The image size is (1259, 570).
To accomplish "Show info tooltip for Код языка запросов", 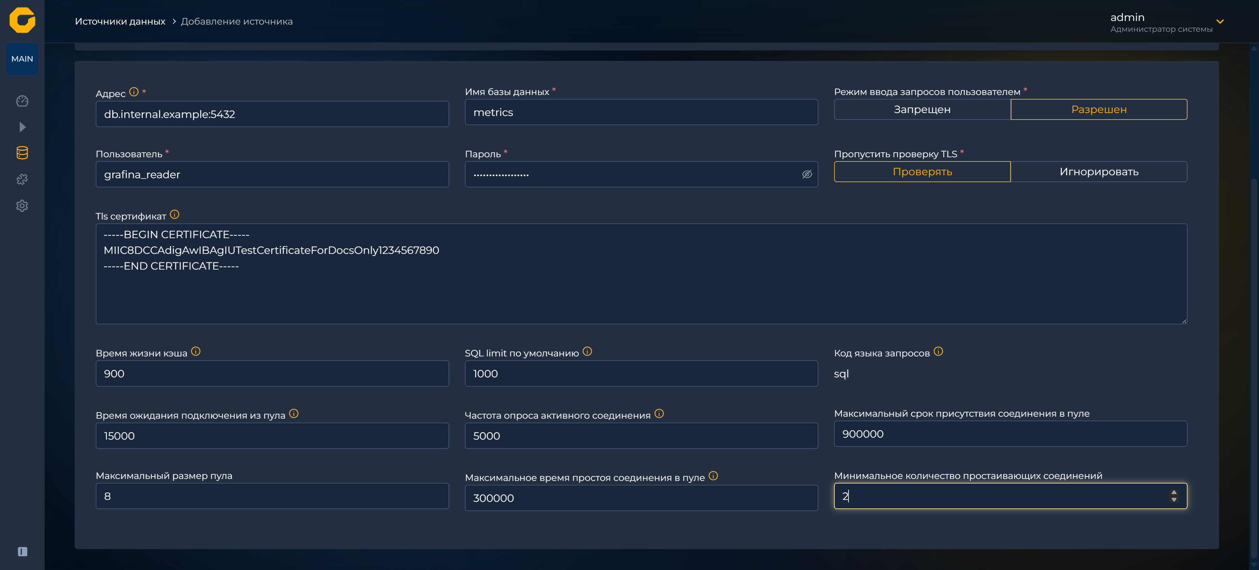I will 938,351.
